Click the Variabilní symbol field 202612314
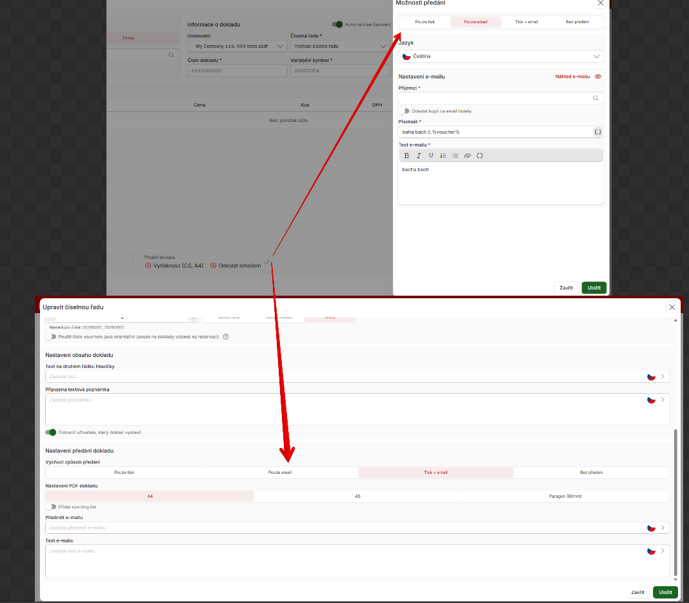The height and width of the screenshot is (603, 689). click(340, 71)
